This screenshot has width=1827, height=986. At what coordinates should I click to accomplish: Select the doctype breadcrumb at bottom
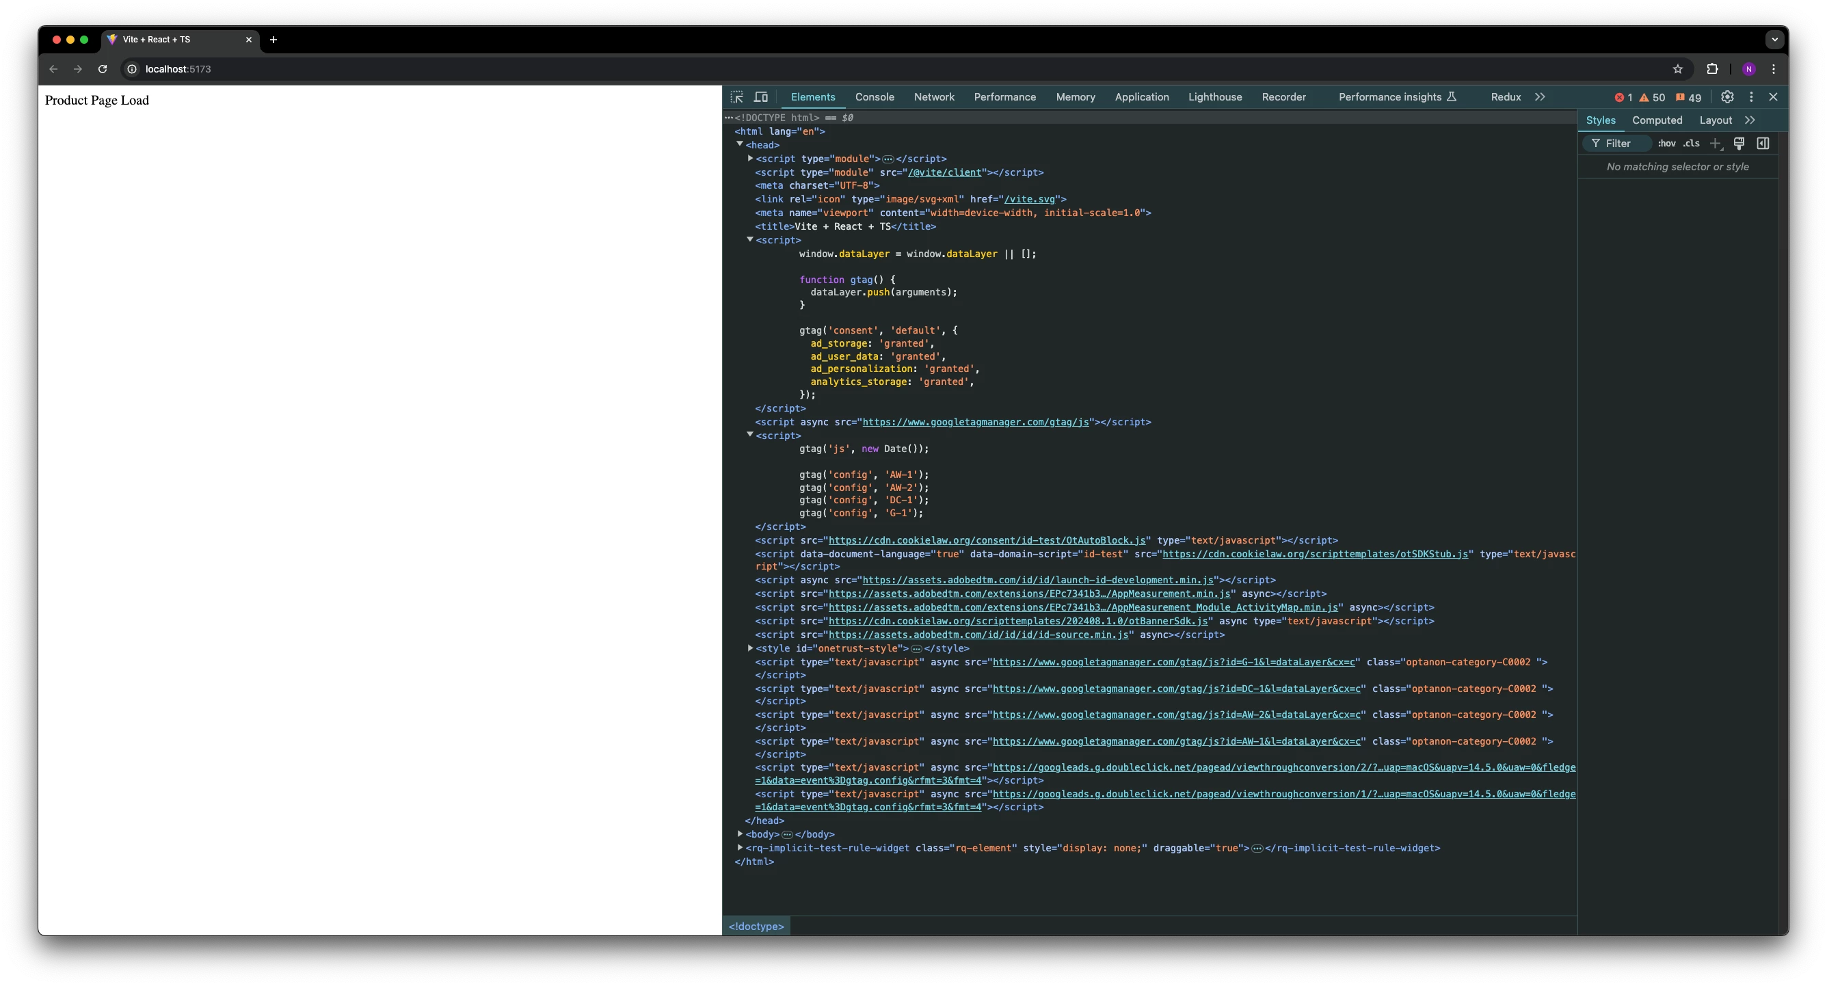pos(756,927)
